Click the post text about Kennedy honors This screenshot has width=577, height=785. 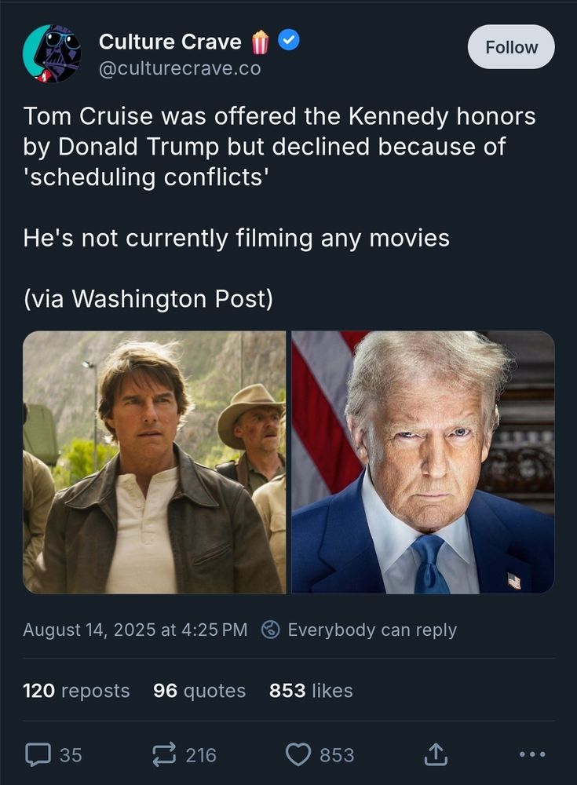[279, 147]
